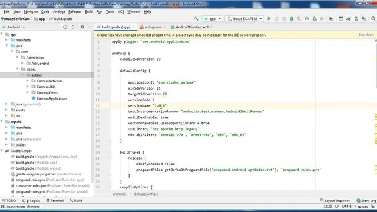Open the app run configuration dropdown
377x212 pixels.
[x=213, y=19]
